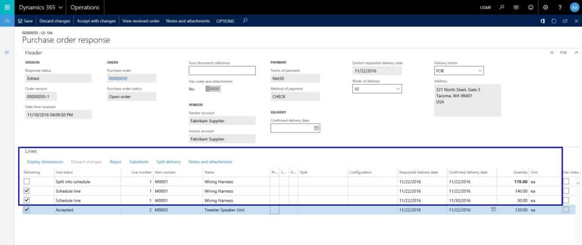Image resolution: width=582 pixels, height=245 pixels.
Task: Untick Delivering for the Accepted row
Action: coord(27,210)
